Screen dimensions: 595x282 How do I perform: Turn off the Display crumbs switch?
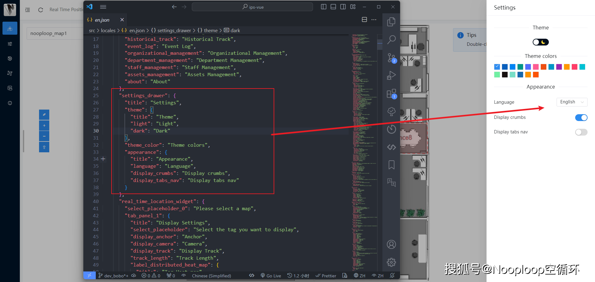pos(581,118)
